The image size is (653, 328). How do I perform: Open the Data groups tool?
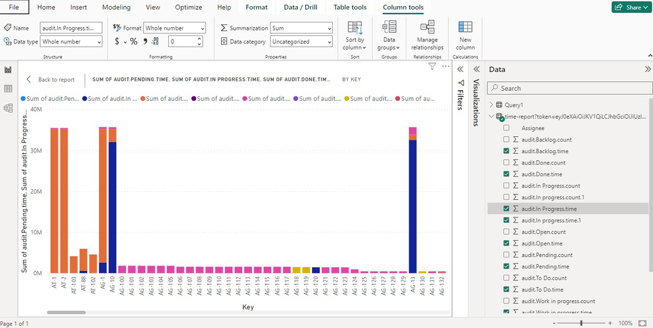tap(389, 28)
